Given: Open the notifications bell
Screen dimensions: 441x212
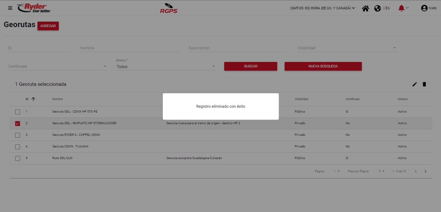Looking at the screenshot, I should 401,8.
